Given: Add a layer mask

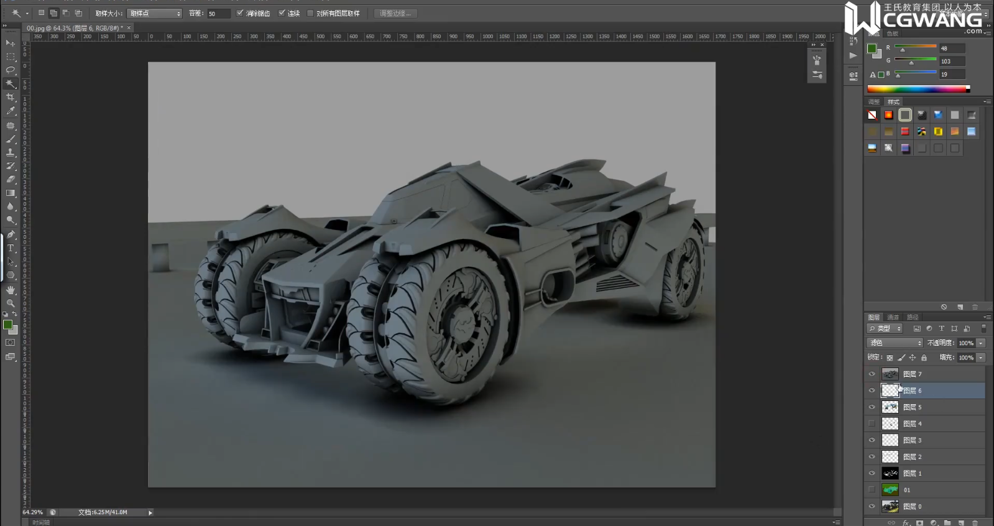Looking at the screenshot, I should tap(920, 522).
